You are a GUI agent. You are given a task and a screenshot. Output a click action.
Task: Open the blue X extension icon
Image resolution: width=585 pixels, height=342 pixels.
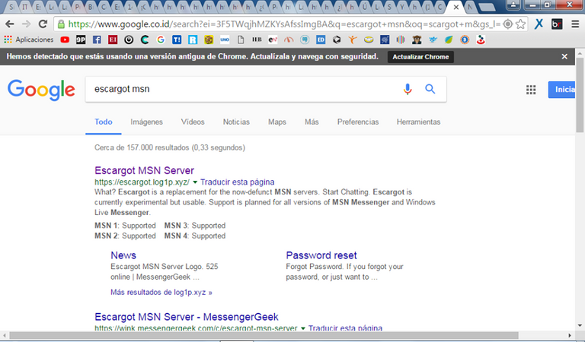coord(539,24)
